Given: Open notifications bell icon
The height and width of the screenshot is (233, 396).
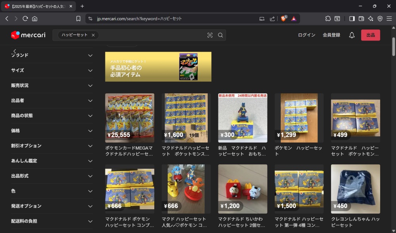Looking at the screenshot, I should click(352, 35).
